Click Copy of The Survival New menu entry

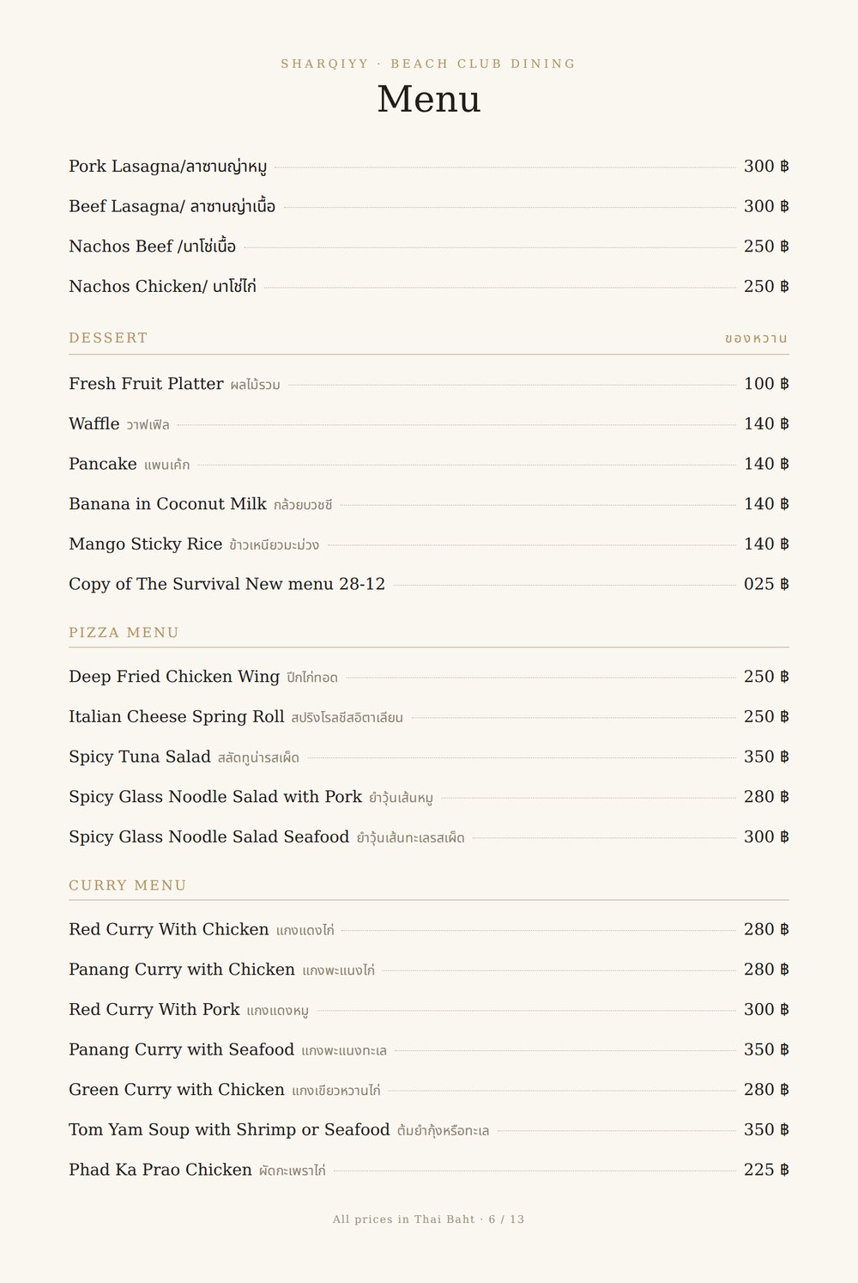pyautogui.click(x=428, y=584)
